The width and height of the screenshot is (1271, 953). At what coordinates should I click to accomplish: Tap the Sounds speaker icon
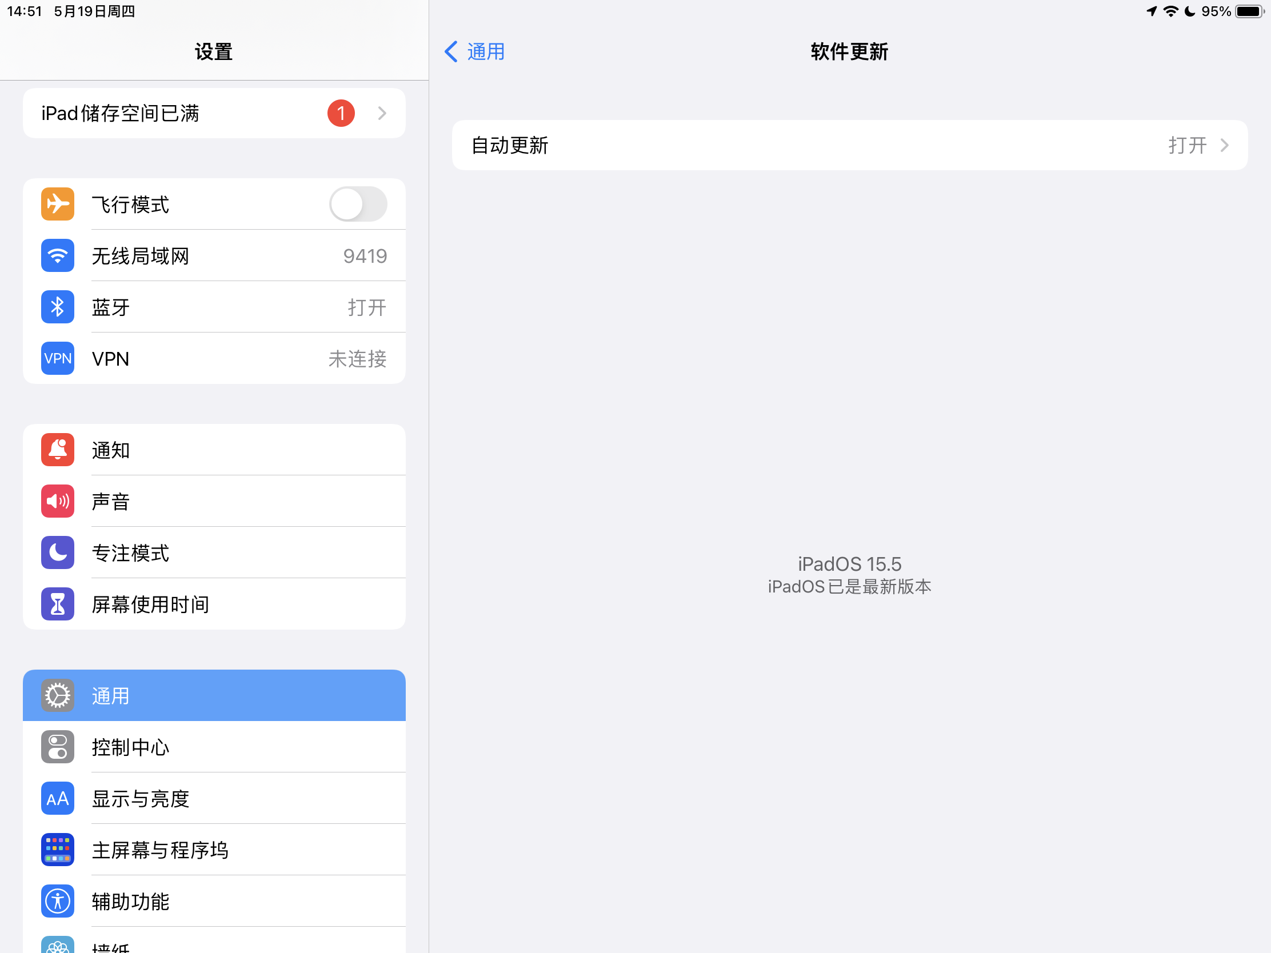pyautogui.click(x=58, y=501)
